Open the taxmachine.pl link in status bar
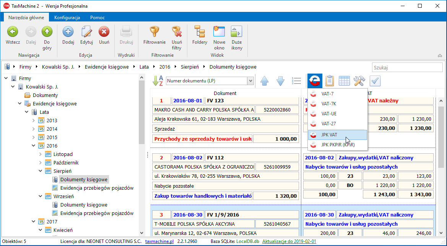The image size is (447, 246). pyautogui.click(x=159, y=242)
